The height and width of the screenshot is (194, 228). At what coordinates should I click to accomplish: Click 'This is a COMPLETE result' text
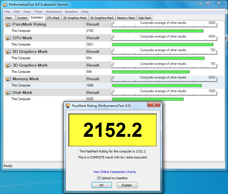pyautogui.click(x=113, y=157)
